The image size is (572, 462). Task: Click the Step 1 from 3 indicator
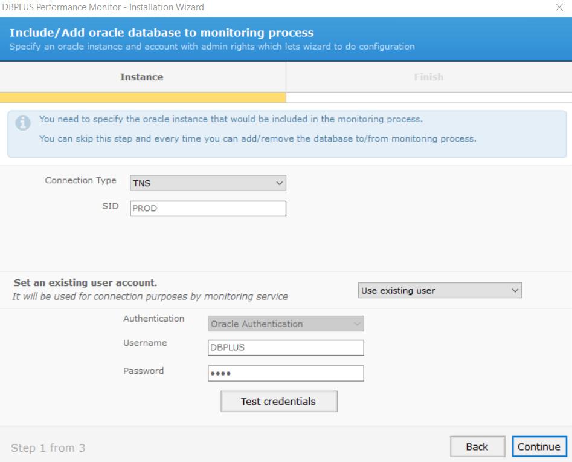[48, 447]
